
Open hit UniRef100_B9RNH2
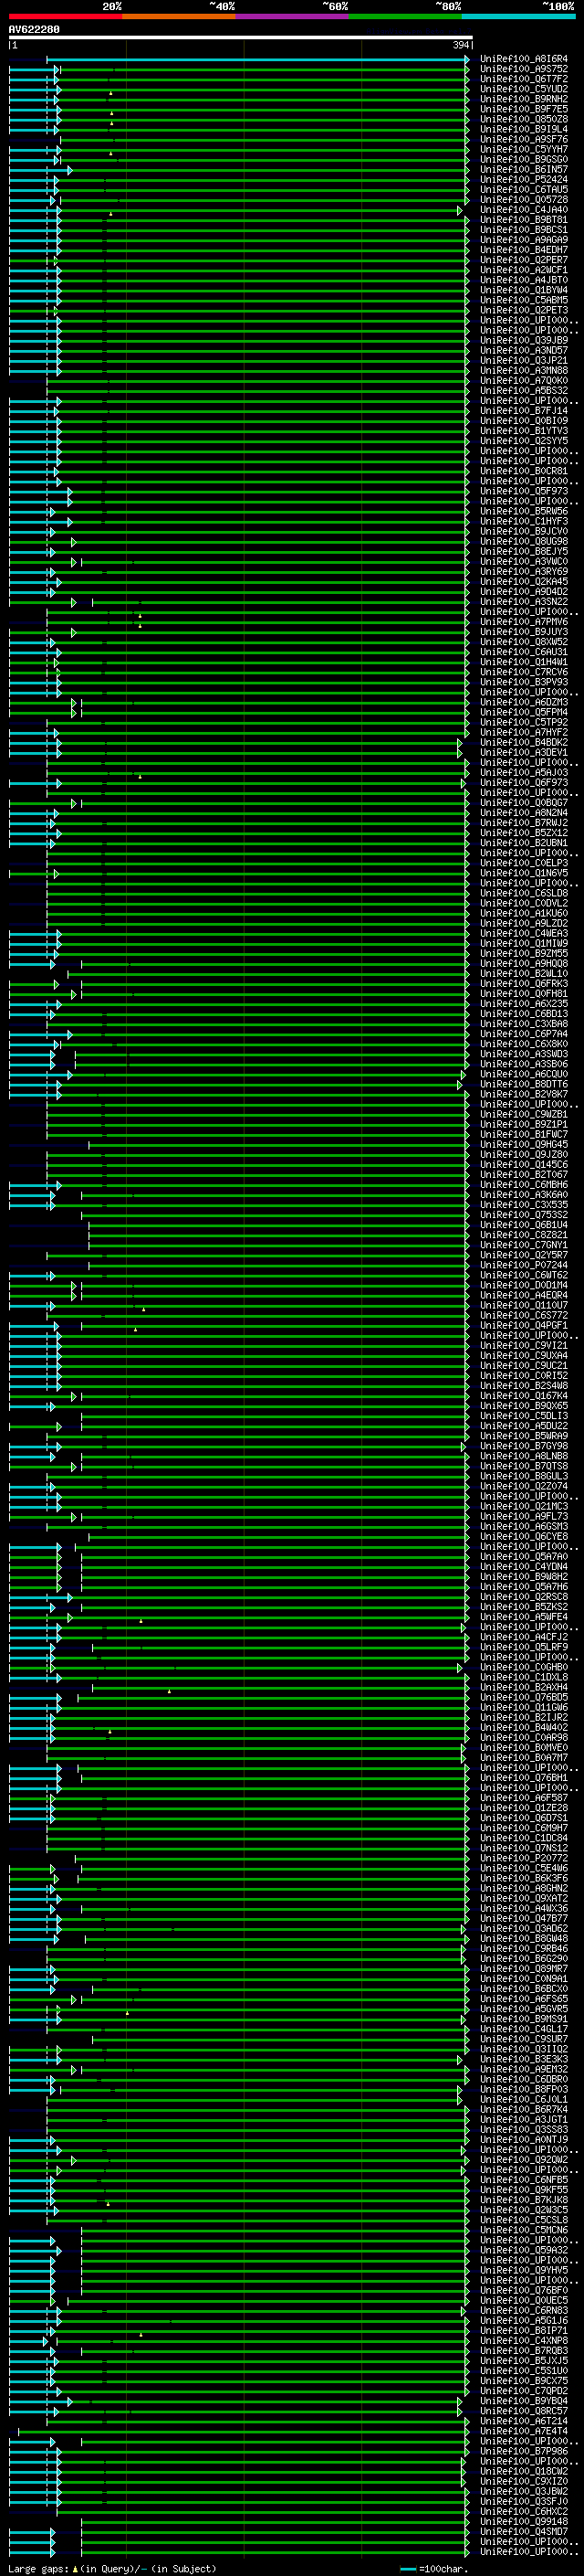coord(524,99)
